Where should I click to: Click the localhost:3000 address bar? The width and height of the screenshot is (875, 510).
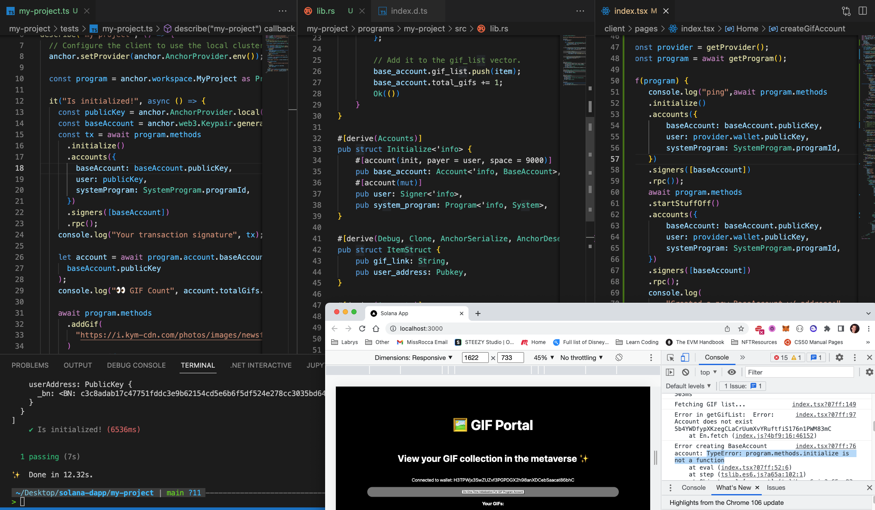[420, 329]
